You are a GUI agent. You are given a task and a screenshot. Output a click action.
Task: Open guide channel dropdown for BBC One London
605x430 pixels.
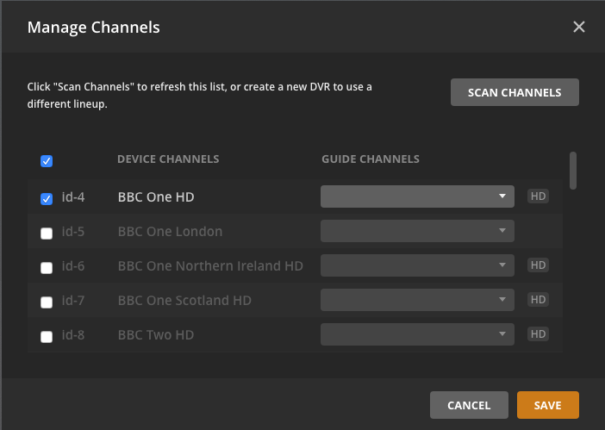(417, 231)
